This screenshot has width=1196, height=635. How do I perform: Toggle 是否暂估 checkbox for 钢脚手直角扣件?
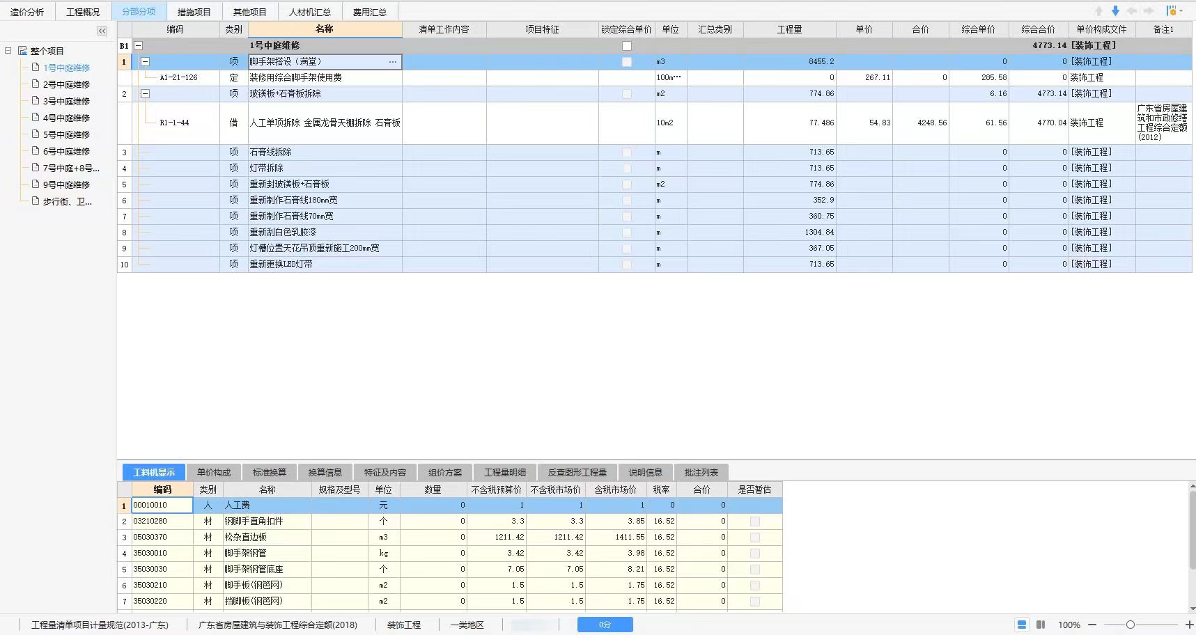pyautogui.click(x=755, y=522)
